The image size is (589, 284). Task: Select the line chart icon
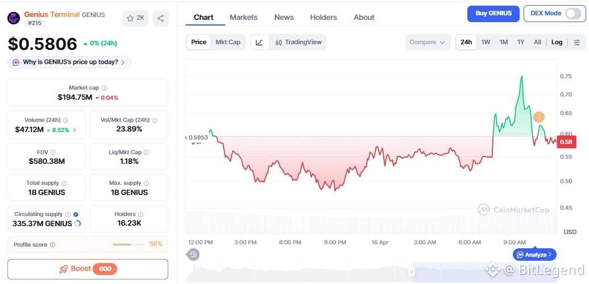pos(260,43)
